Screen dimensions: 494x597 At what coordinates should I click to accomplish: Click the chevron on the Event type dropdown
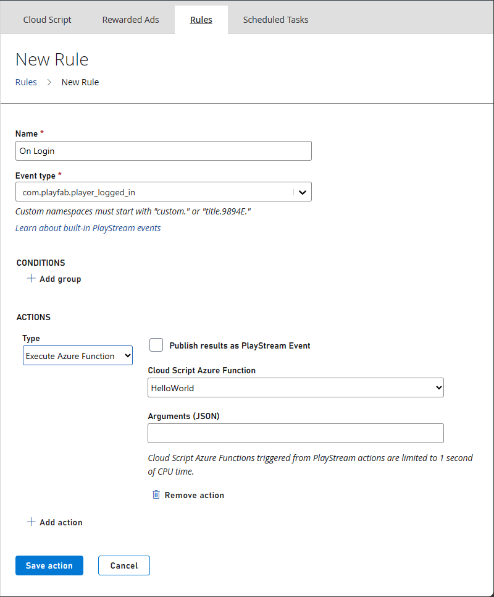click(302, 192)
